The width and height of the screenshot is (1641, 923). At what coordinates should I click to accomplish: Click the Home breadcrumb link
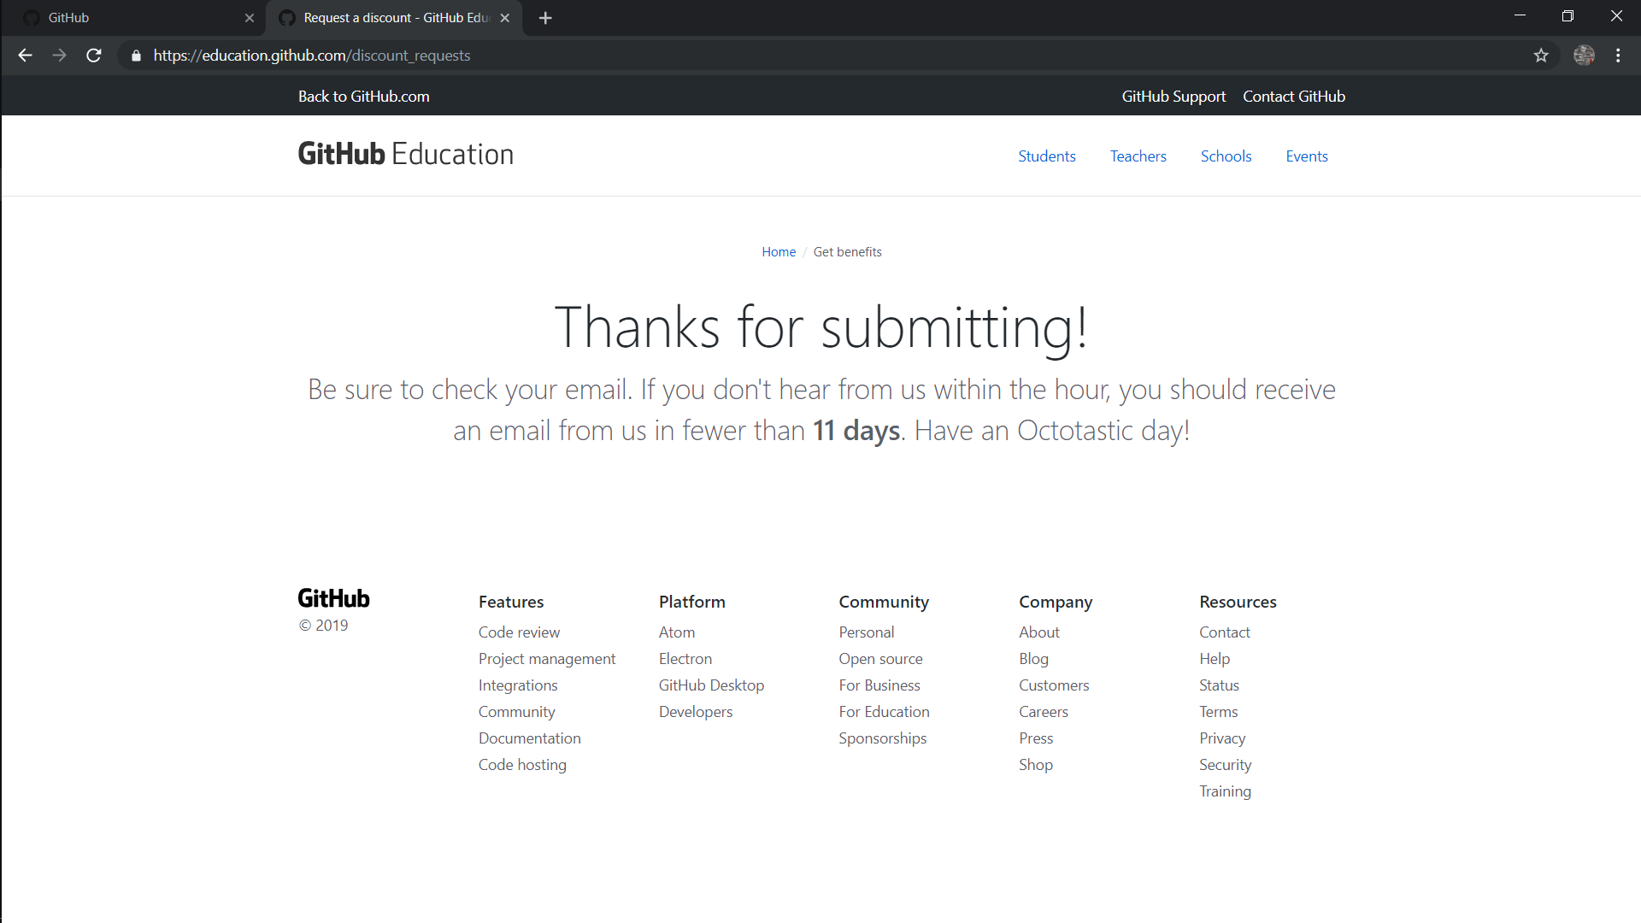point(778,252)
